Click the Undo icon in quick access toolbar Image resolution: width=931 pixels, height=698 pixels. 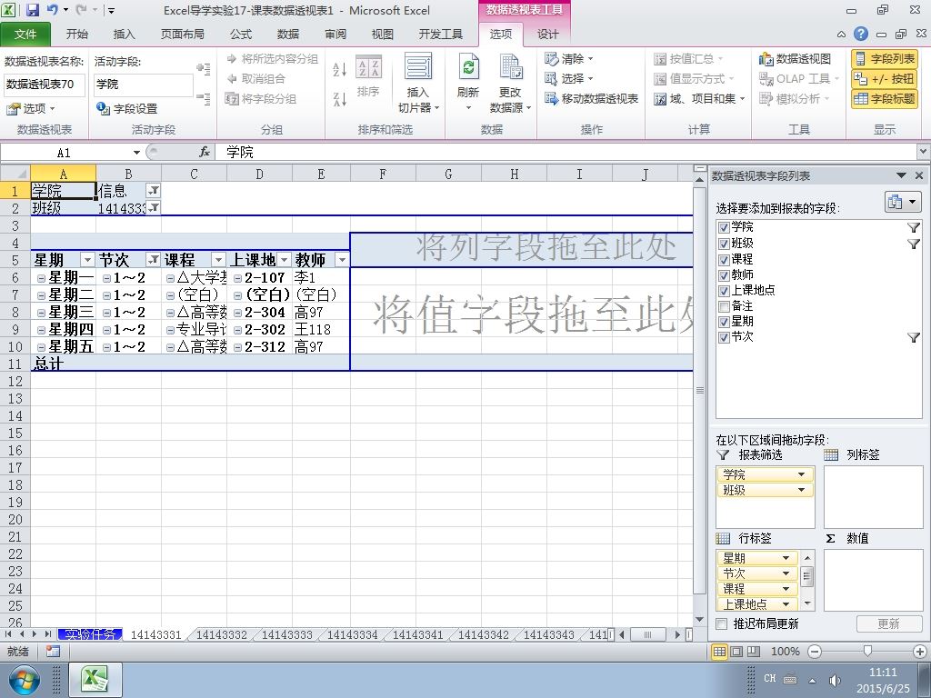pyautogui.click(x=52, y=10)
